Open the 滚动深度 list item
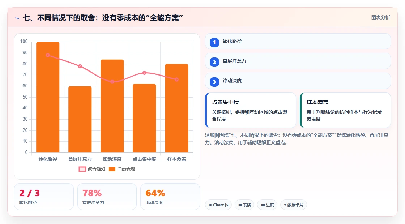The image size is (405, 224). [298, 81]
